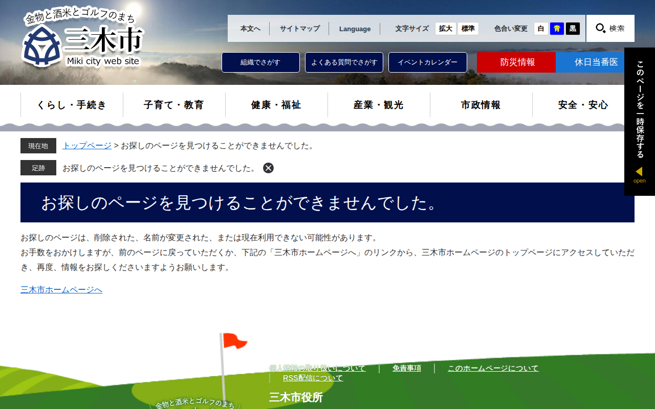
Task: Reset text size with 標準
Action: (x=468, y=29)
